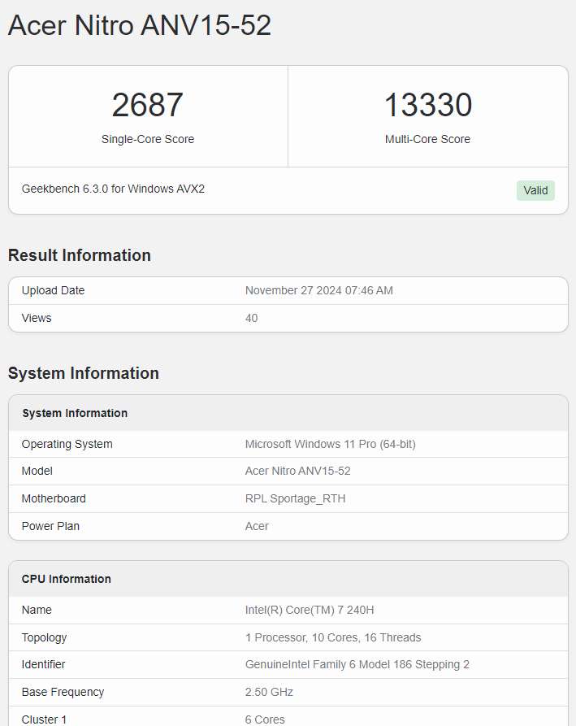The width and height of the screenshot is (576, 726).
Task: Click the November 27 2024 07:46 AM value
Action: tap(318, 290)
